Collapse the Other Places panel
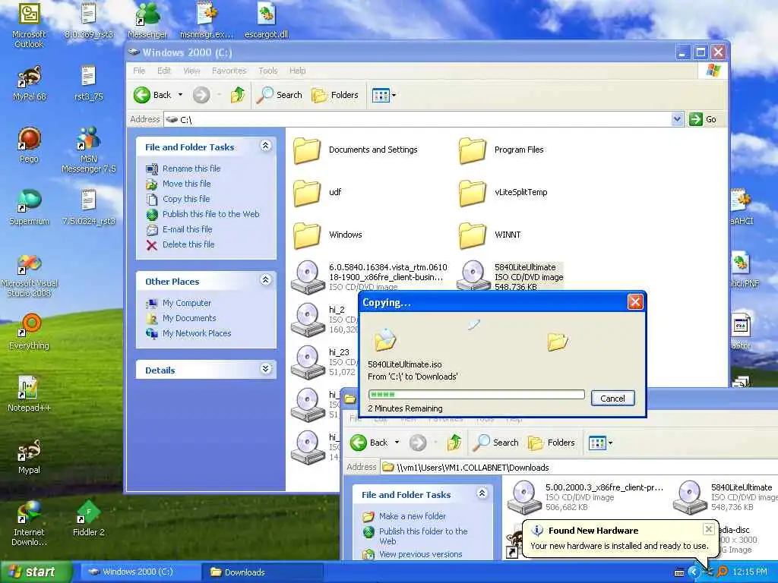The height and width of the screenshot is (583, 778). coord(265,280)
